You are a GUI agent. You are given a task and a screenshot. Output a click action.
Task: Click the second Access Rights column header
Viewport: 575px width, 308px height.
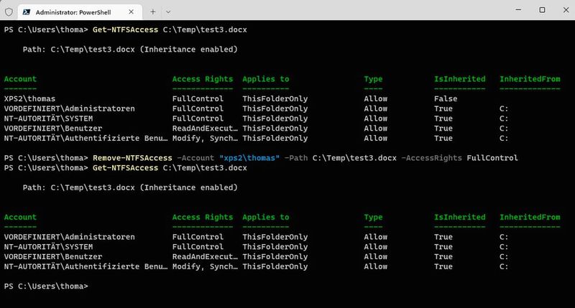tap(203, 217)
